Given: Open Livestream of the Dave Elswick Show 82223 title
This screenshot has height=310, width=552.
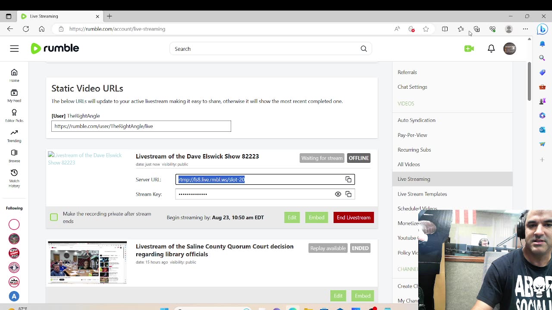Looking at the screenshot, I should point(197,156).
